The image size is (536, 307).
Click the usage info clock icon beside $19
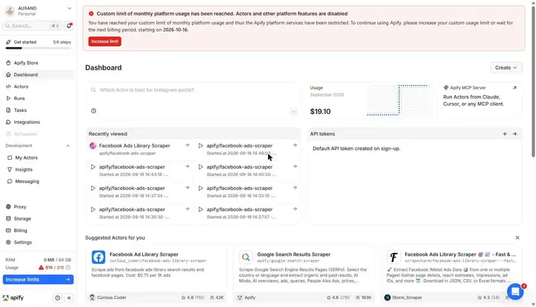[68, 268]
